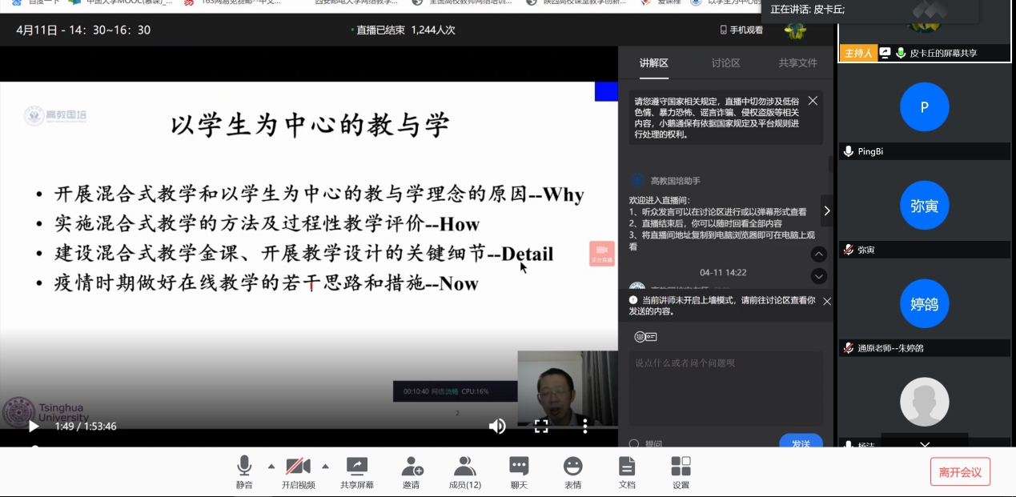Toggle the 静音 microphone mute button

tap(244, 471)
